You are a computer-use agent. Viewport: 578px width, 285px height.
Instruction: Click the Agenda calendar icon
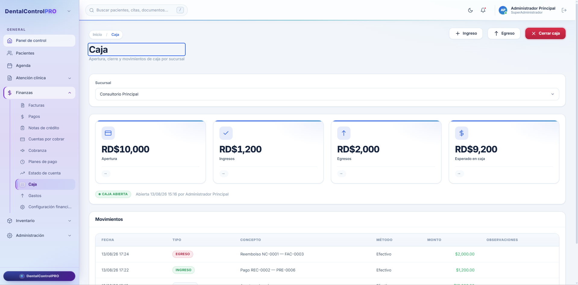click(10, 66)
